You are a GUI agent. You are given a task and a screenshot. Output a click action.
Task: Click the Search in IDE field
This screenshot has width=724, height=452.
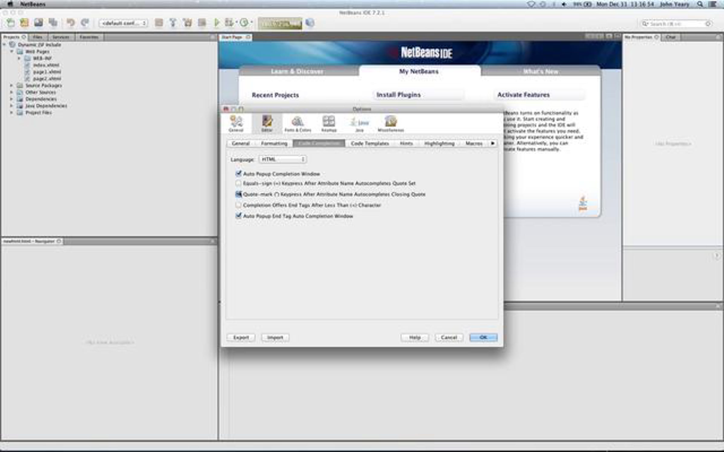(x=677, y=24)
